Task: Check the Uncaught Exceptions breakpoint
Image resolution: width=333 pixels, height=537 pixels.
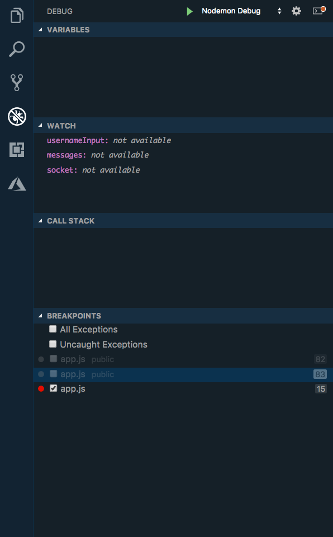Action: 53,344
